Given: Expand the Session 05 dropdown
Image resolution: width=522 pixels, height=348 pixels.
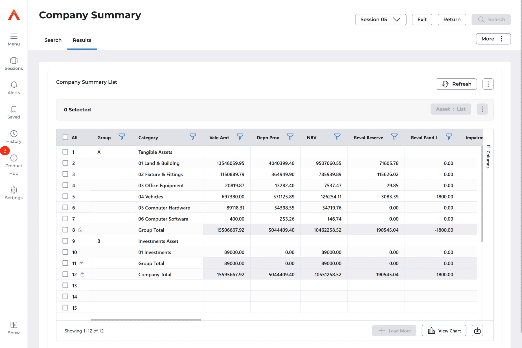Looking at the screenshot, I should click(380, 19).
